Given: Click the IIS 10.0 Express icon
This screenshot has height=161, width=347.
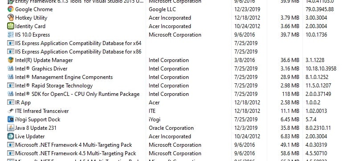Looking at the screenshot, I should 10,34.
